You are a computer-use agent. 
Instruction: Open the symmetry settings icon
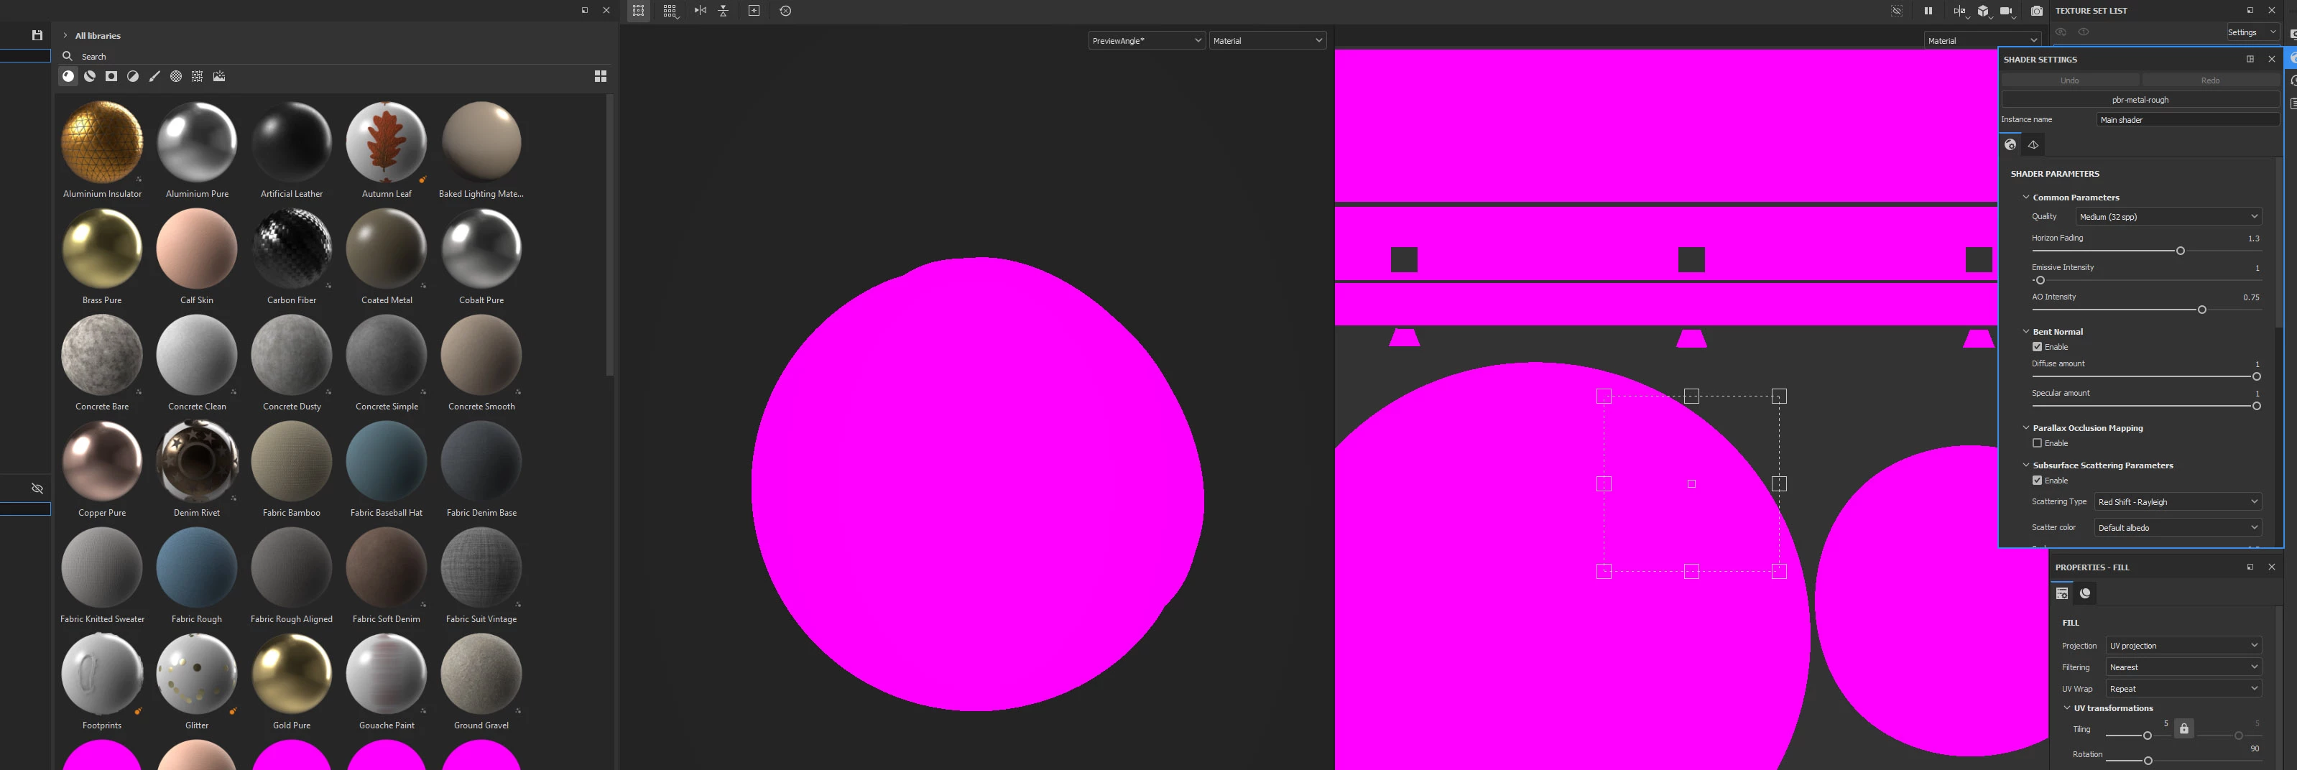tap(1960, 11)
